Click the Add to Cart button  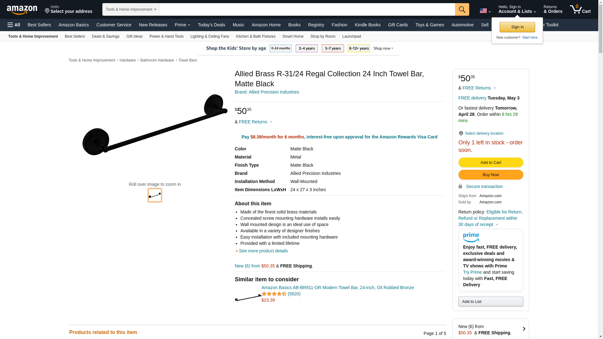click(491, 162)
